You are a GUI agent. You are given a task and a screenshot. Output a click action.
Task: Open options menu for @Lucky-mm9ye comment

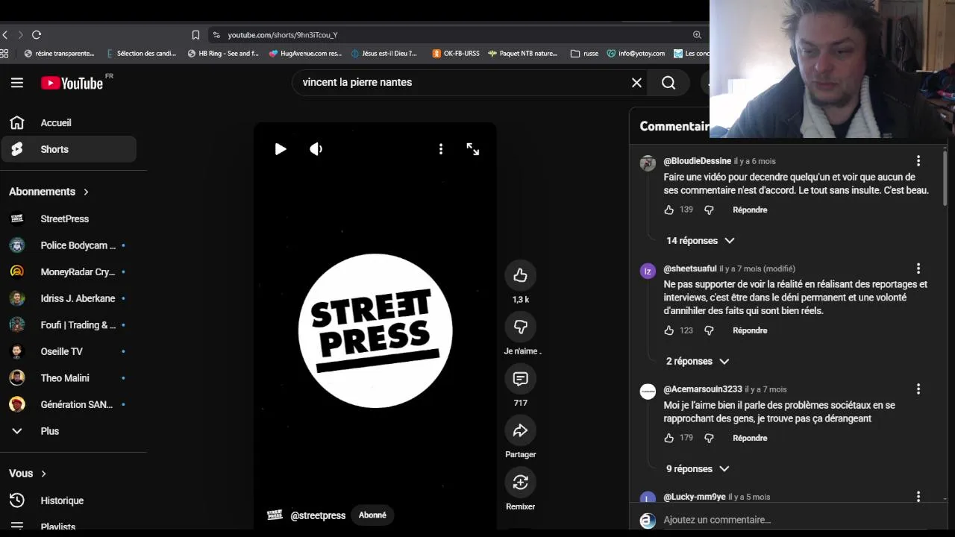[x=918, y=497]
